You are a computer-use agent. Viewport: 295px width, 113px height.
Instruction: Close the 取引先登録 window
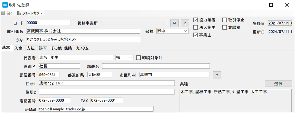[x=287, y=5]
